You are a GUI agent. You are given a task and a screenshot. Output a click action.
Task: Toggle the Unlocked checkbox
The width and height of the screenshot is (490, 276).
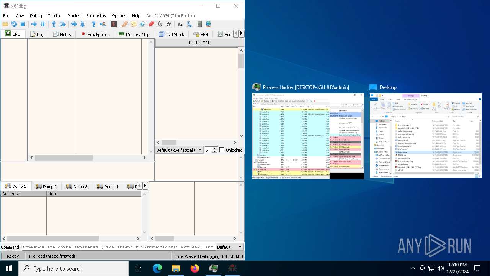point(222,150)
